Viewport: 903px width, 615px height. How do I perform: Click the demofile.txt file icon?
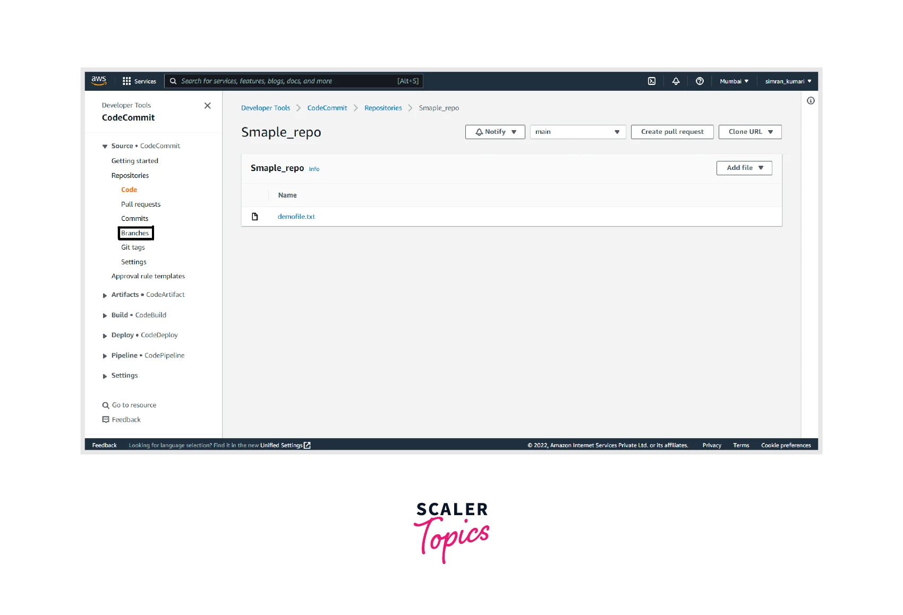(x=255, y=217)
